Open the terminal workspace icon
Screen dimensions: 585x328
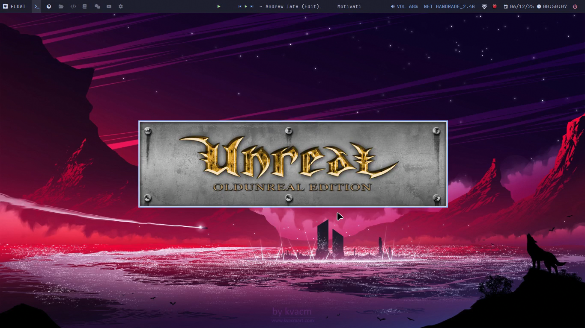click(37, 6)
